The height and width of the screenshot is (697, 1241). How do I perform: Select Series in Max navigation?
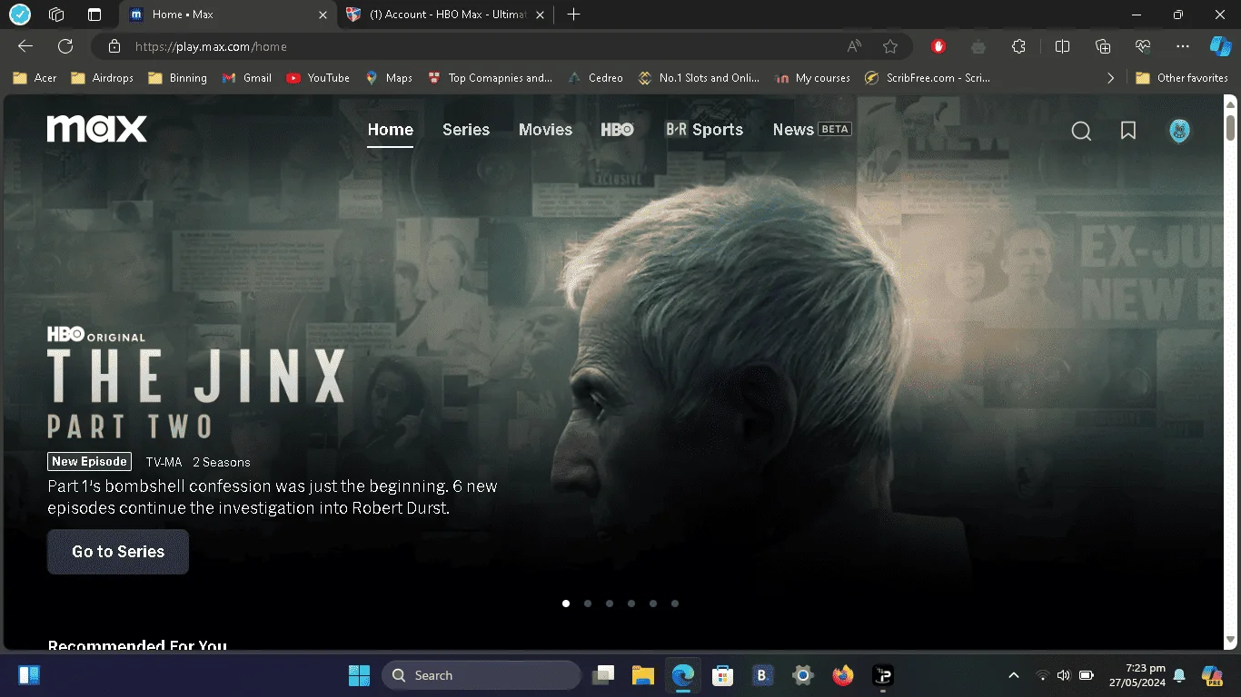[x=466, y=130]
